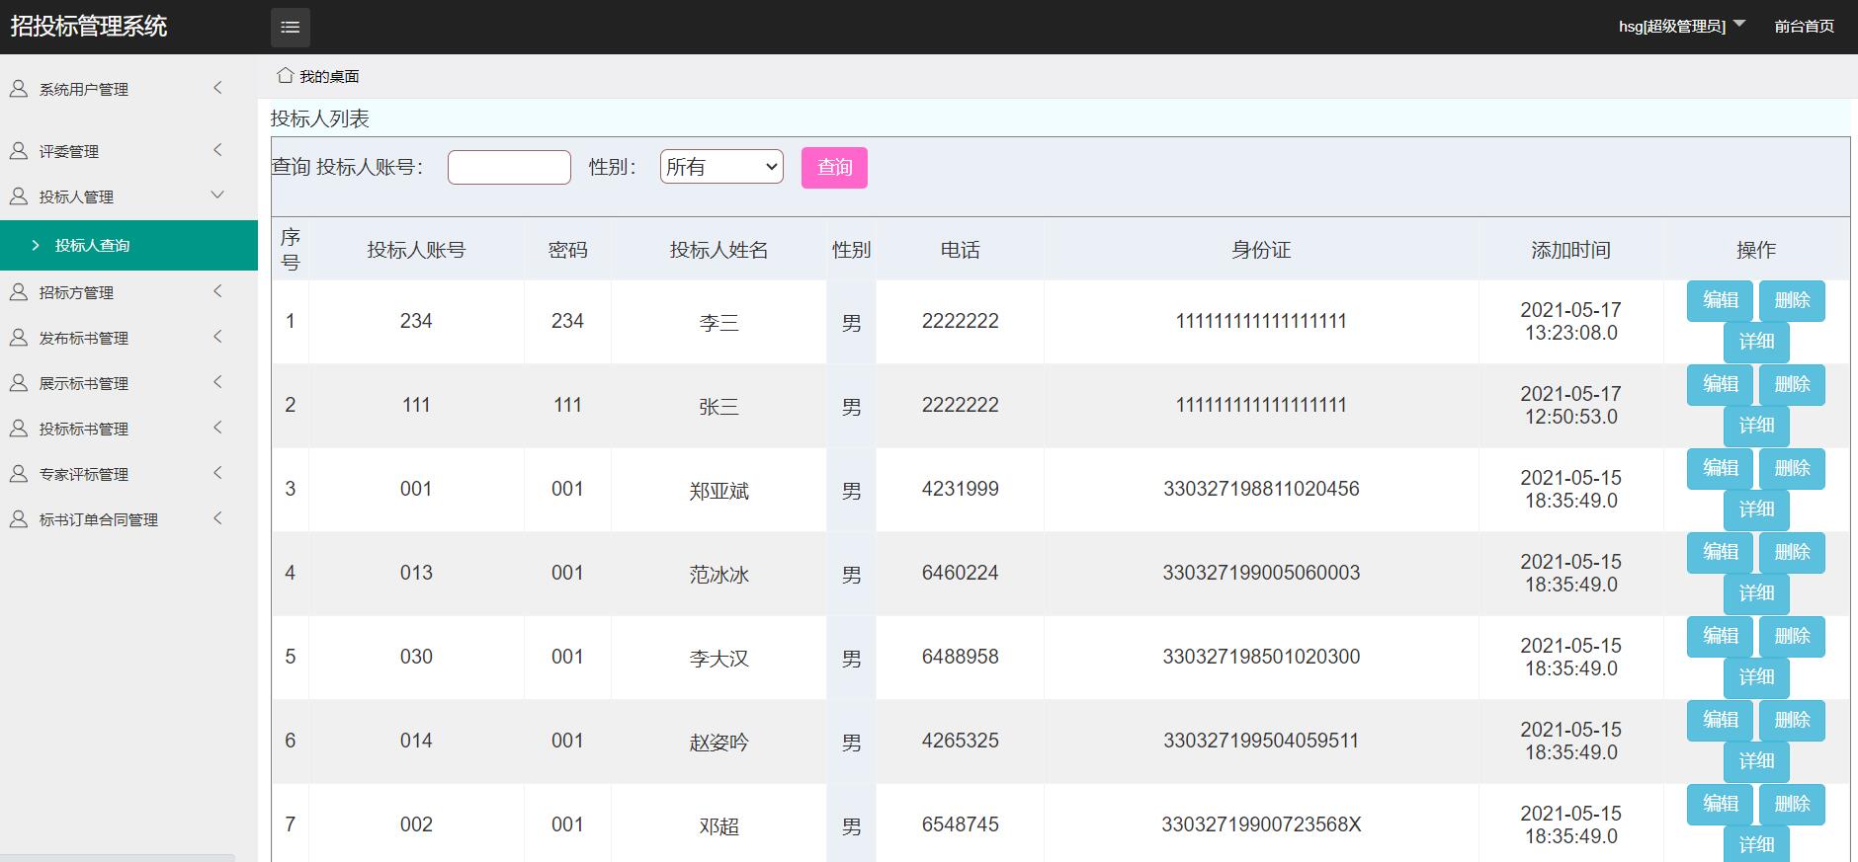Viewport: 1858px width, 862px height.
Task: Click 编辑 for 张三's row
Action: click(x=1720, y=384)
